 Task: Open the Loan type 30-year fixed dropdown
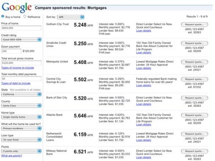click(x=21, y=140)
